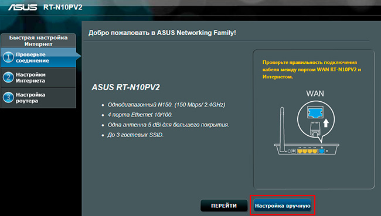Click the router back panel illustration

click(307, 149)
